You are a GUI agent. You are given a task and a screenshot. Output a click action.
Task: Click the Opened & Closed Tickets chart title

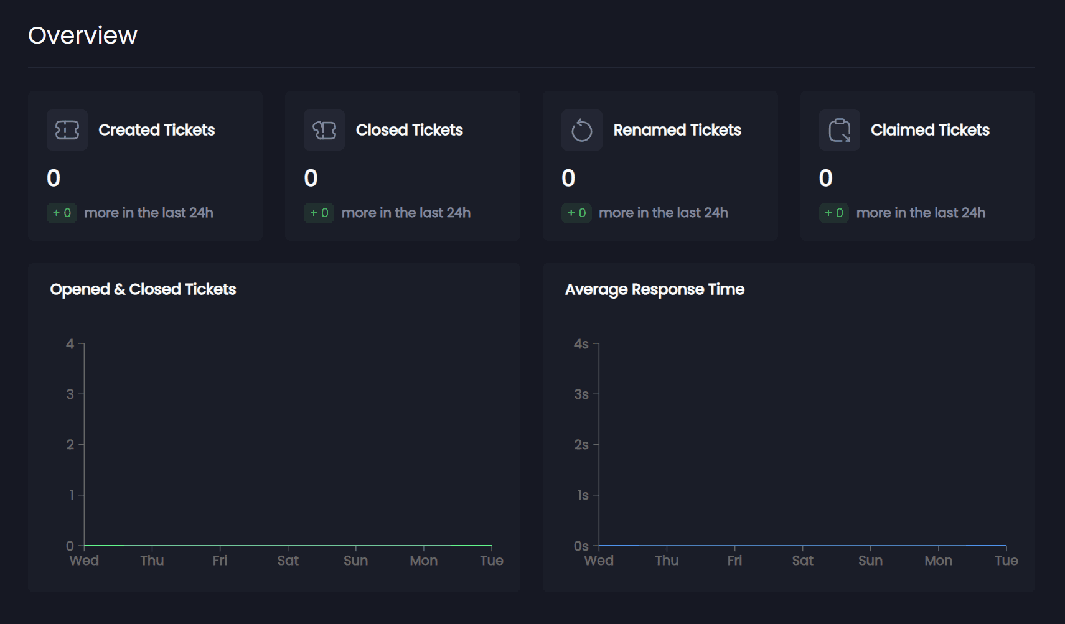point(143,289)
